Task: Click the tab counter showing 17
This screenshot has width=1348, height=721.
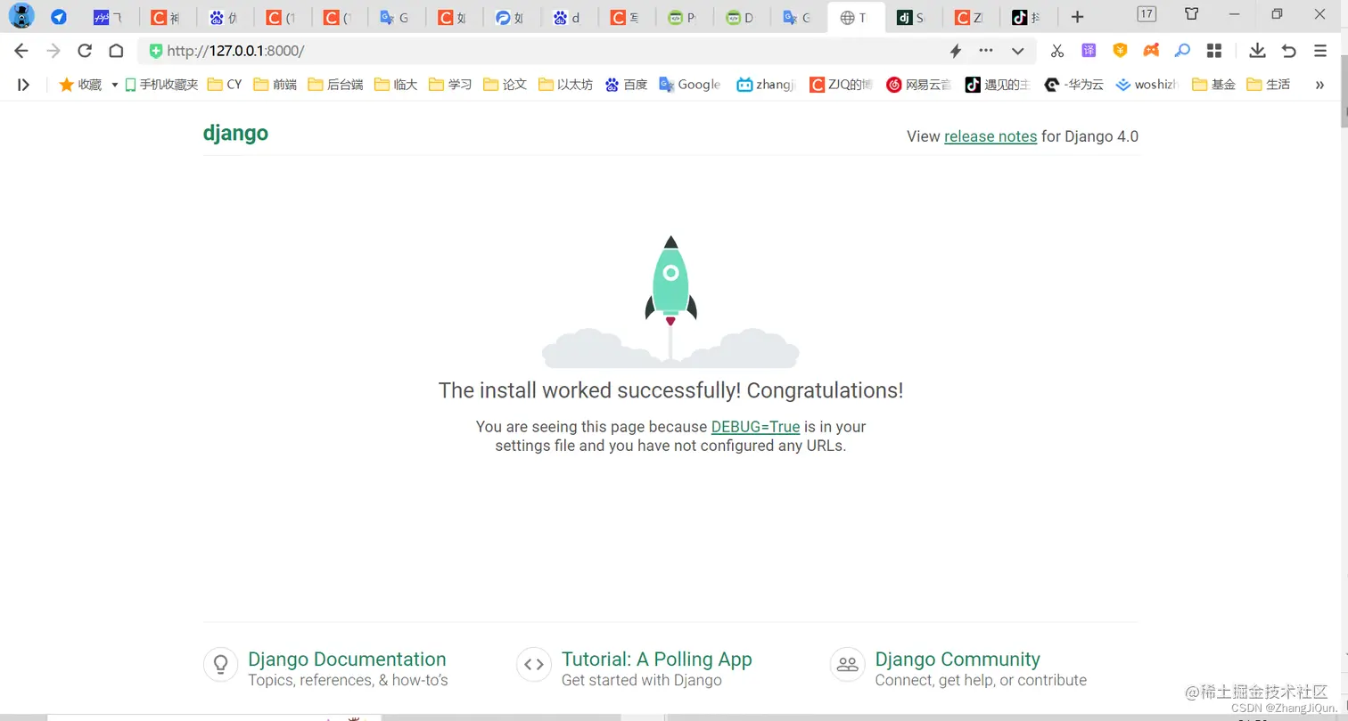Action: click(1147, 14)
